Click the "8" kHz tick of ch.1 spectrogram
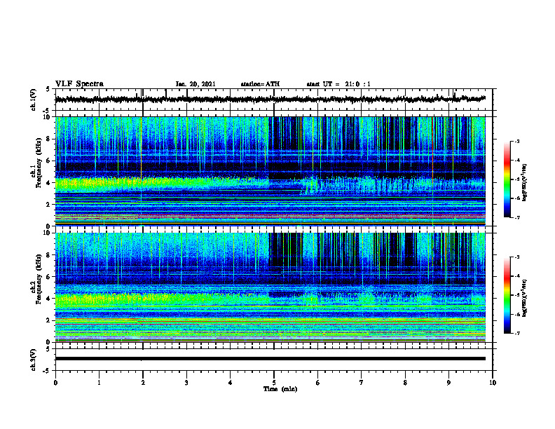Image resolution: width=555 pixels, height=429 pixels. coord(49,139)
